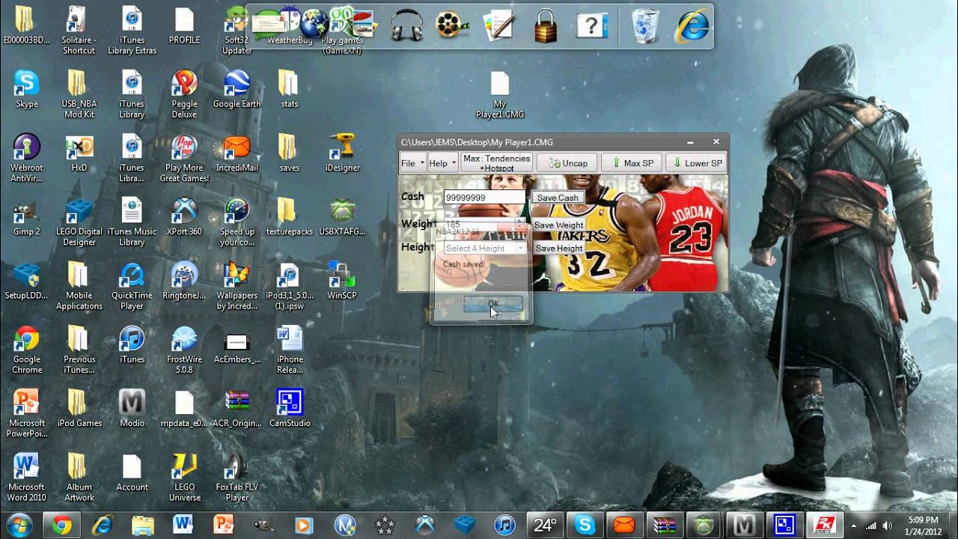Click the Uncap button in the editor toolbar
This screenshot has height=539, width=958.
pos(567,163)
